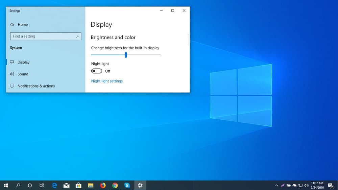This screenshot has width=338, height=190.
Task: Open Task View on the taskbar
Action: [42, 185]
